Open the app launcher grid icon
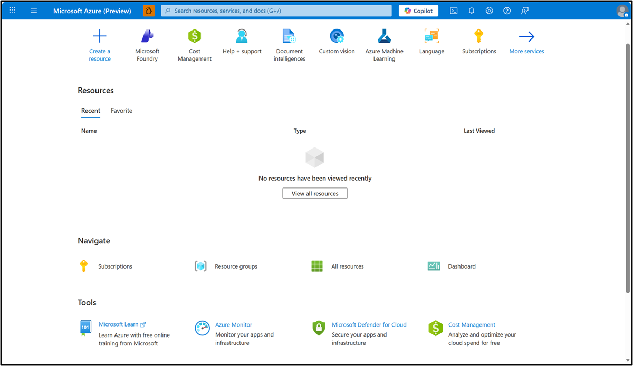Screen dimensions: 633x366 pos(13,11)
